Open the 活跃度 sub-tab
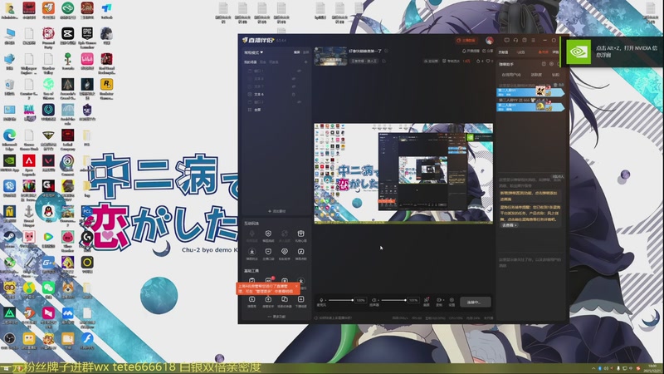Screen dimensions: 664x374 [x=536, y=75]
